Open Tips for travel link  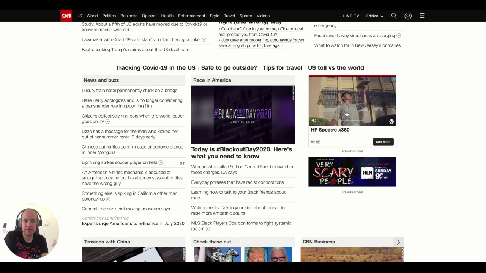[x=282, y=68]
